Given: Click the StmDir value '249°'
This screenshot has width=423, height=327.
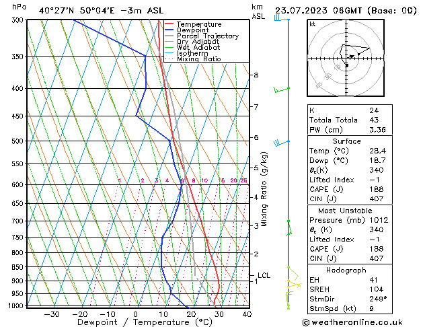Looking at the screenshot, I should (x=378, y=299).
